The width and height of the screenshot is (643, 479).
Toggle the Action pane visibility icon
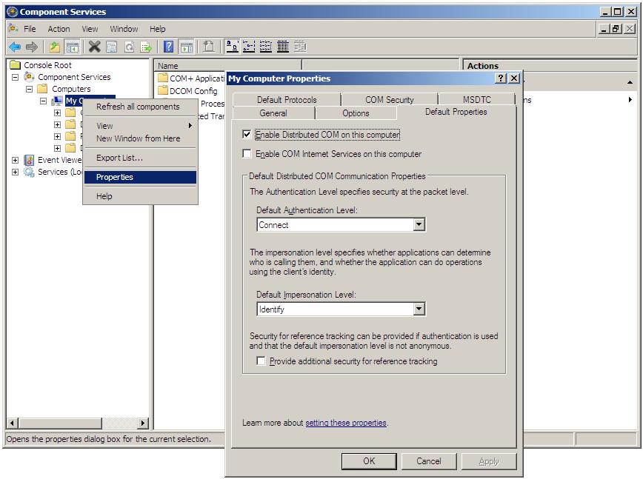point(186,46)
